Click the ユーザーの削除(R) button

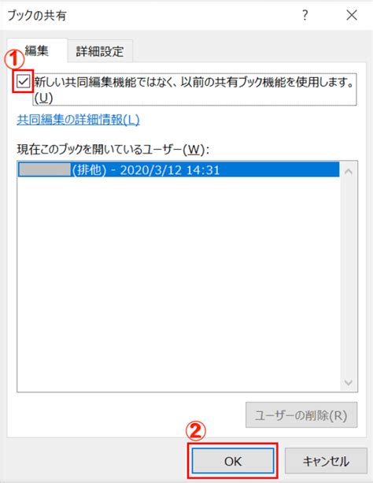pyautogui.click(x=301, y=415)
